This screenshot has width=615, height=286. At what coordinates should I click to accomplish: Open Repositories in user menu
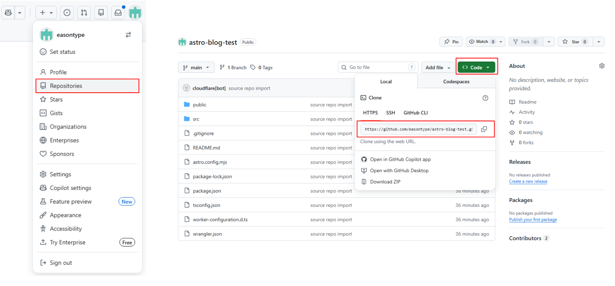(87, 86)
